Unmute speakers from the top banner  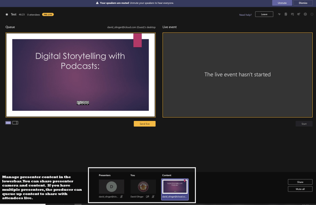[282, 3]
